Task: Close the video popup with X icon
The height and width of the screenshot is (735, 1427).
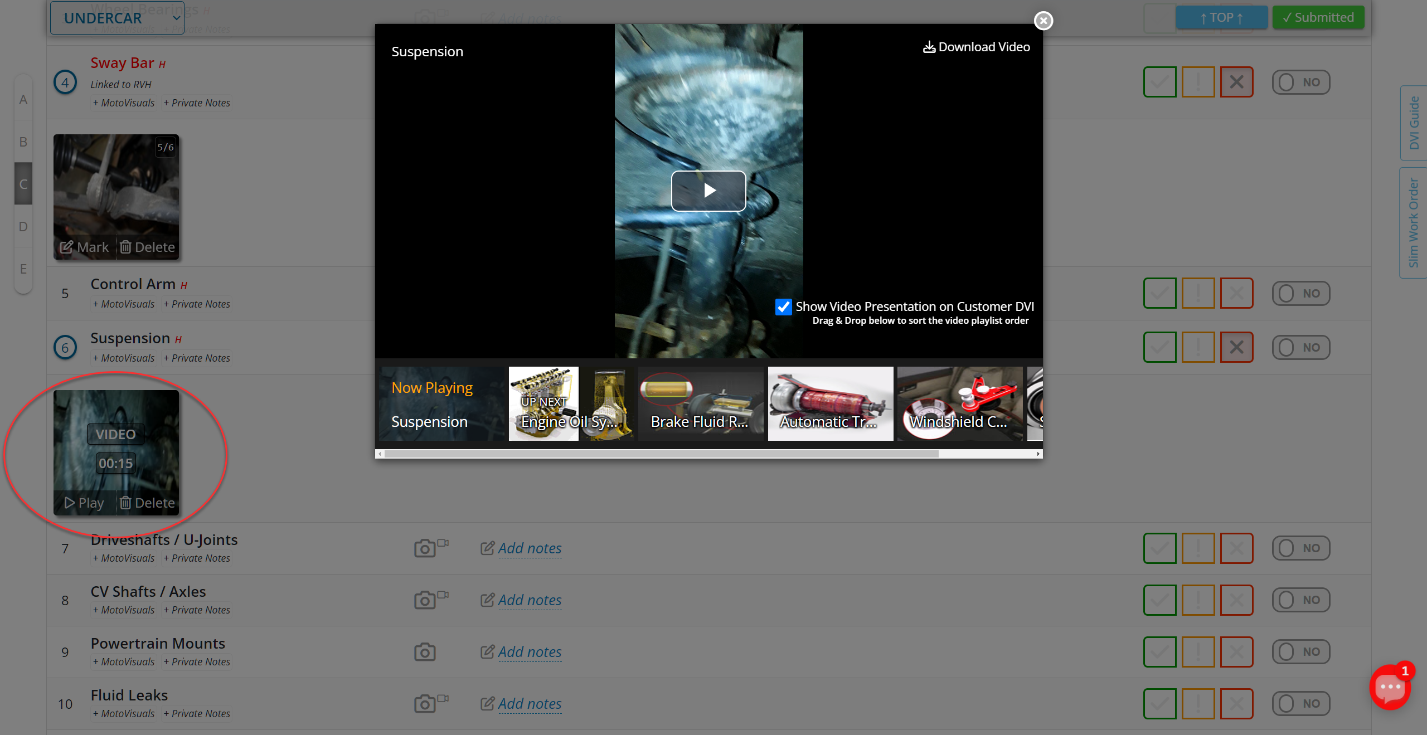Action: (x=1043, y=21)
